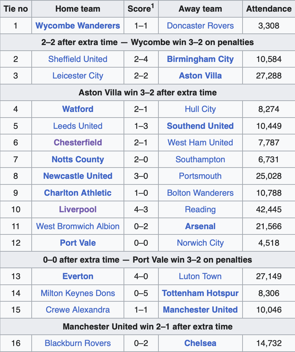Open the Notts County page
The height and width of the screenshot is (352, 295).
pyautogui.click(x=78, y=159)
